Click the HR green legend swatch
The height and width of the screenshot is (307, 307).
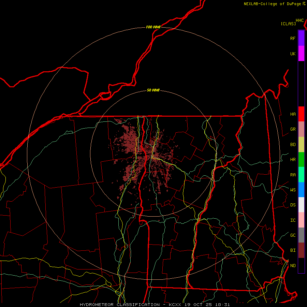click(x=301, y=159)
